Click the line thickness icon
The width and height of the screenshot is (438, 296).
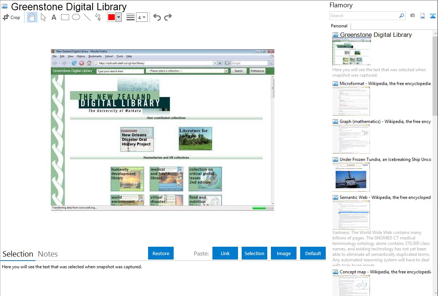130,17
